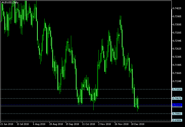The image size is (185, 127).
Task: Click the 0.74225 value on the price axis
Action: [177, 8]
